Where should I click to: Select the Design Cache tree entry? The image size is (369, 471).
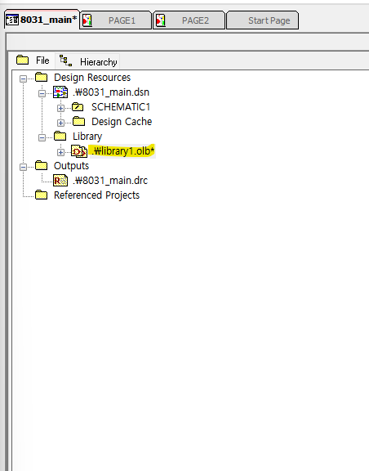[x=122, y=122]
